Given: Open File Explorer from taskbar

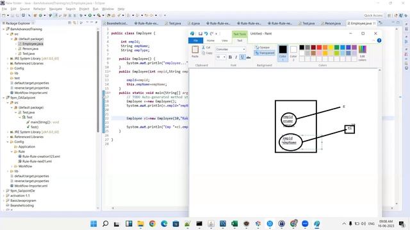Looking at the screenshot, I should click(x=141, y=224).
